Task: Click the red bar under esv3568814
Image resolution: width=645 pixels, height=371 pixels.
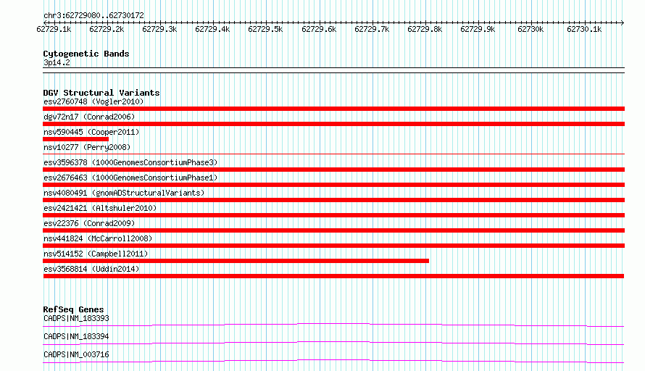Action: [x=333, y=276]
